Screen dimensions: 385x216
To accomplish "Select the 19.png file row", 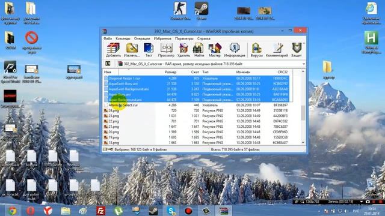I will pyautogui.click(x=197, y=137).
